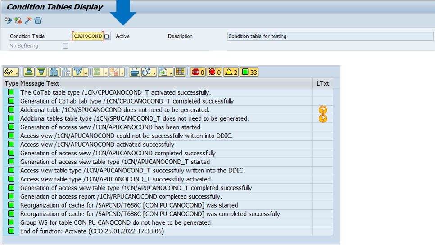Image resolution: width=435 pixels, height=245 pixels.
Task: Click the Message Text column header
Action: [x=40, y=83]
